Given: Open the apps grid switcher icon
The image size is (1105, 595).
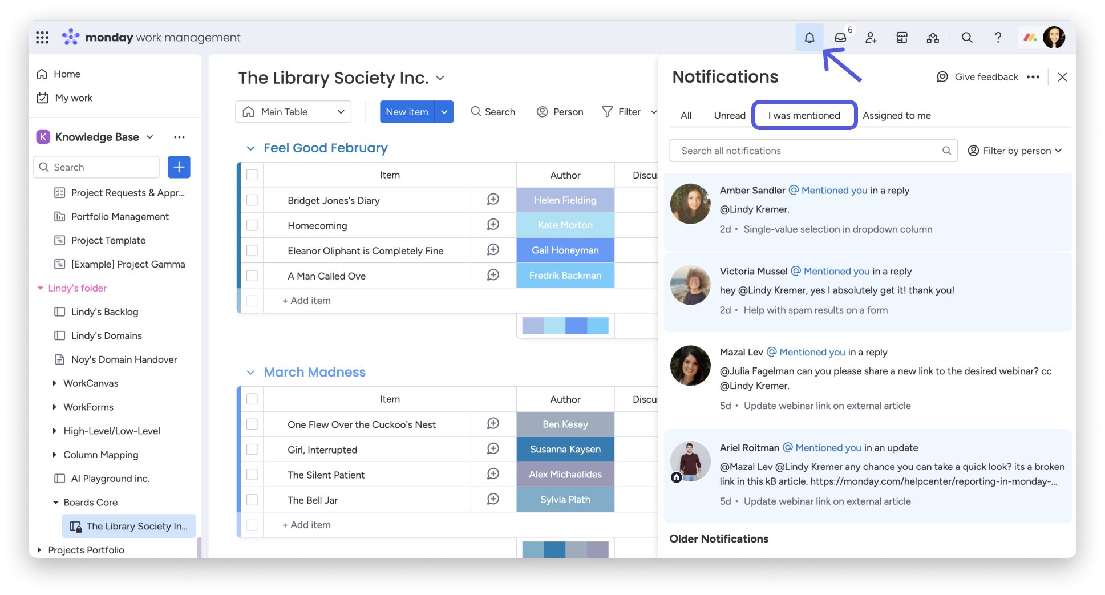Looking at the screenshot, I should 42,38.
